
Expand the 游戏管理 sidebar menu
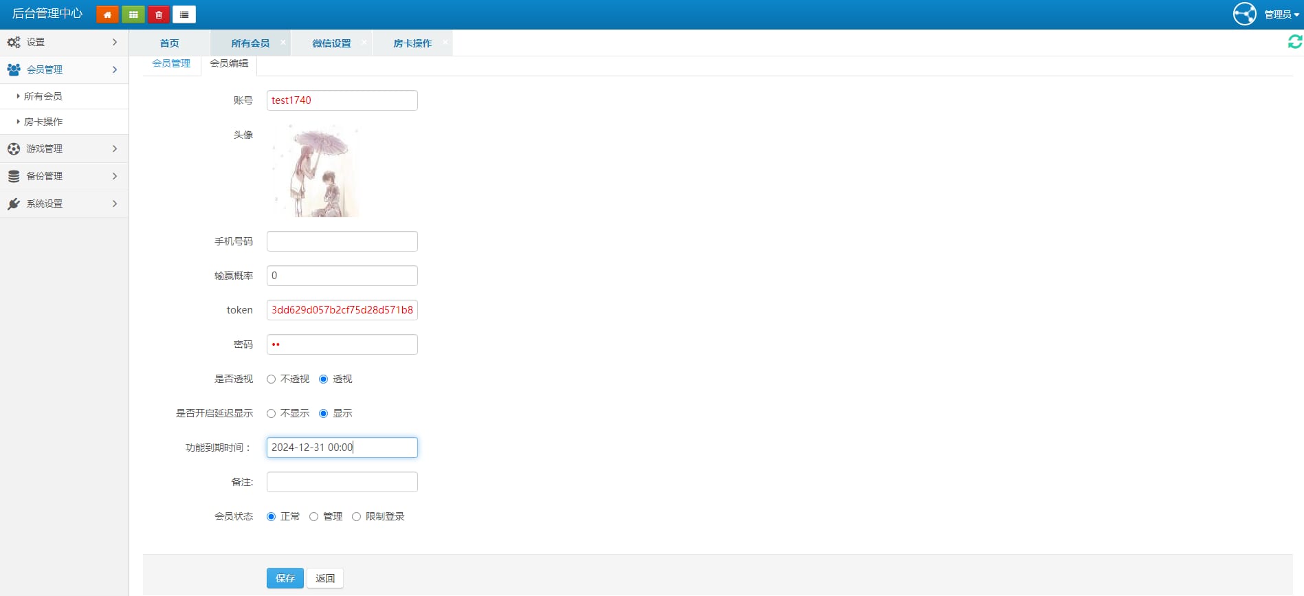64,148
